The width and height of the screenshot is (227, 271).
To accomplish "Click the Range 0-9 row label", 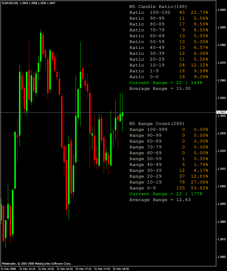I will click(x=143, y=188).
